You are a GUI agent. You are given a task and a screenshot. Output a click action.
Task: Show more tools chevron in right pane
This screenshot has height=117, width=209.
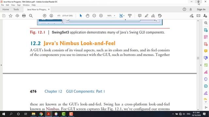click(x=206, y=102)
